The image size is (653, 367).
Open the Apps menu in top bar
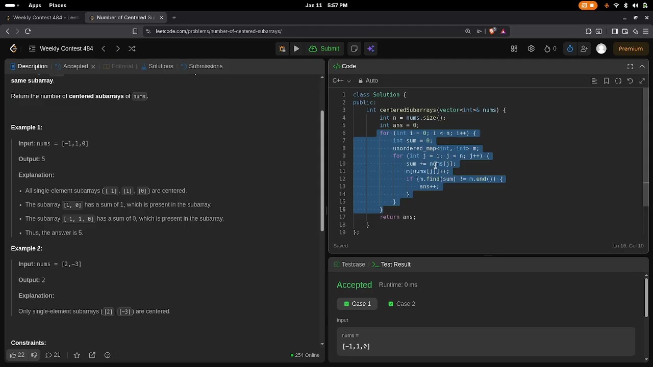tap(35, 6)
